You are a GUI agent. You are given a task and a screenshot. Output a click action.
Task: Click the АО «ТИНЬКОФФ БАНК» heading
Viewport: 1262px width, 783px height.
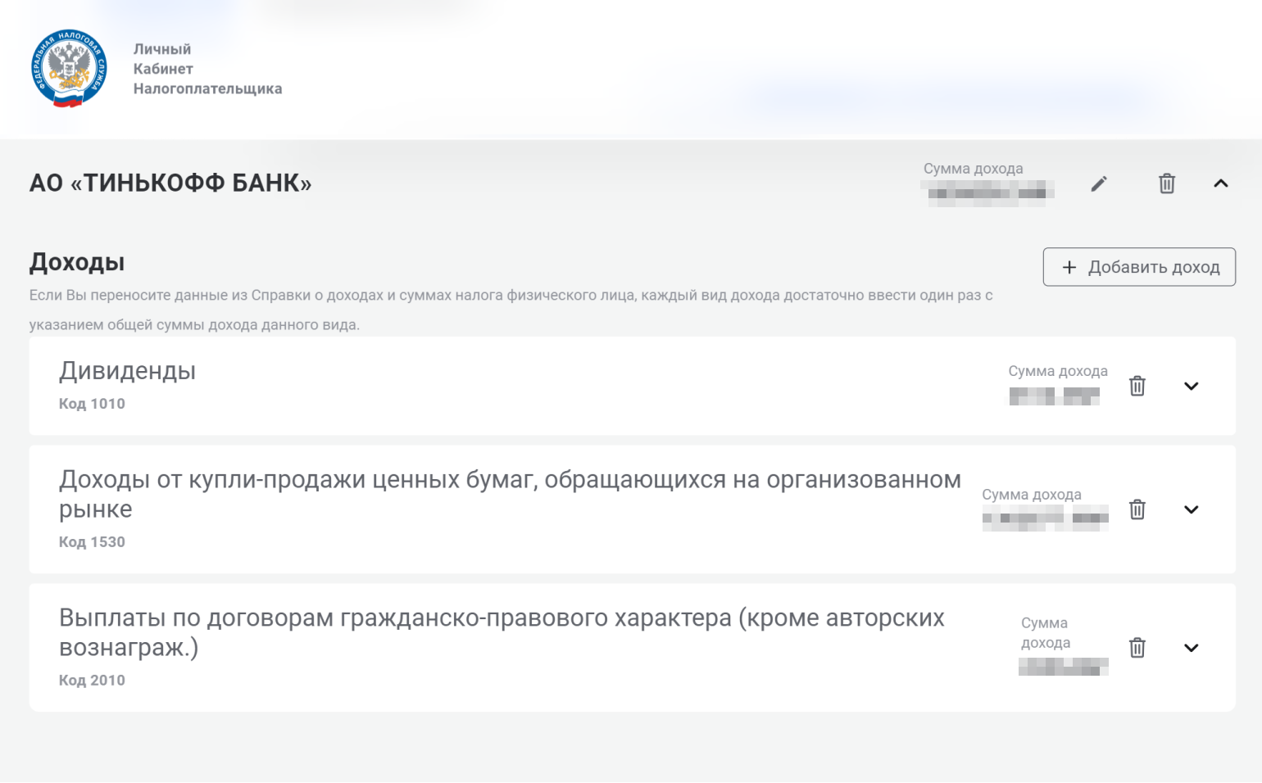coord(170,183)
